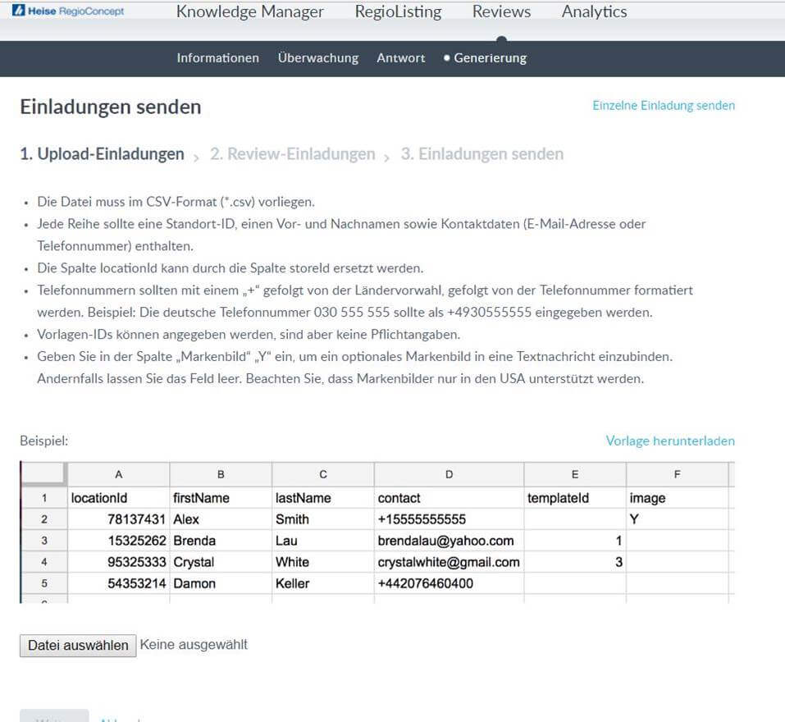
Task: Select the Generierung submenu item
Action: tap(485, 58)
